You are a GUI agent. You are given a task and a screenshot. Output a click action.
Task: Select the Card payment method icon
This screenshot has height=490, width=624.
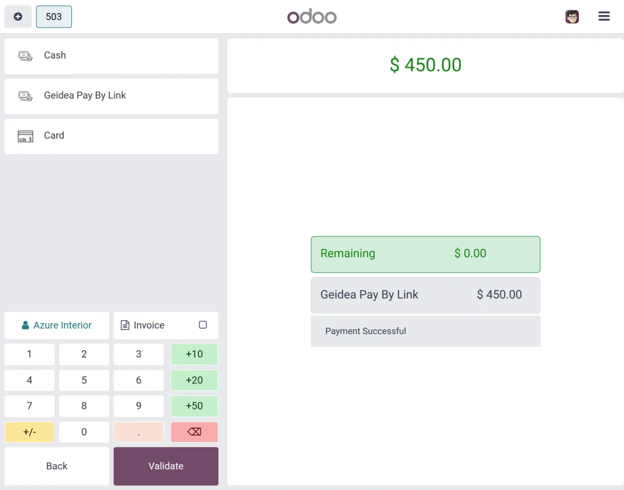pos(25,136)
